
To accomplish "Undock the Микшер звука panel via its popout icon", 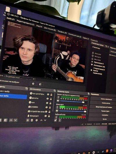I will pos(89,94).
